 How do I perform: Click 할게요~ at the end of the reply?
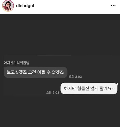point(107,88)
